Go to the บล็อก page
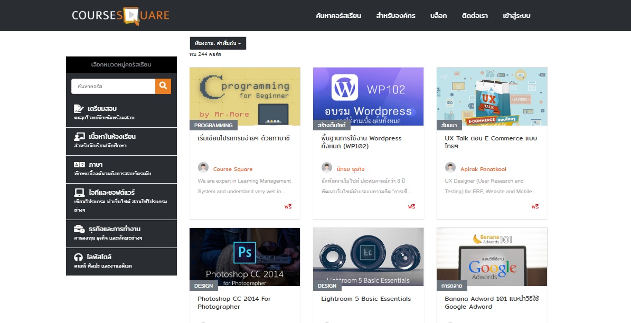This screenshot has width=631, height=323. [438, 16]
